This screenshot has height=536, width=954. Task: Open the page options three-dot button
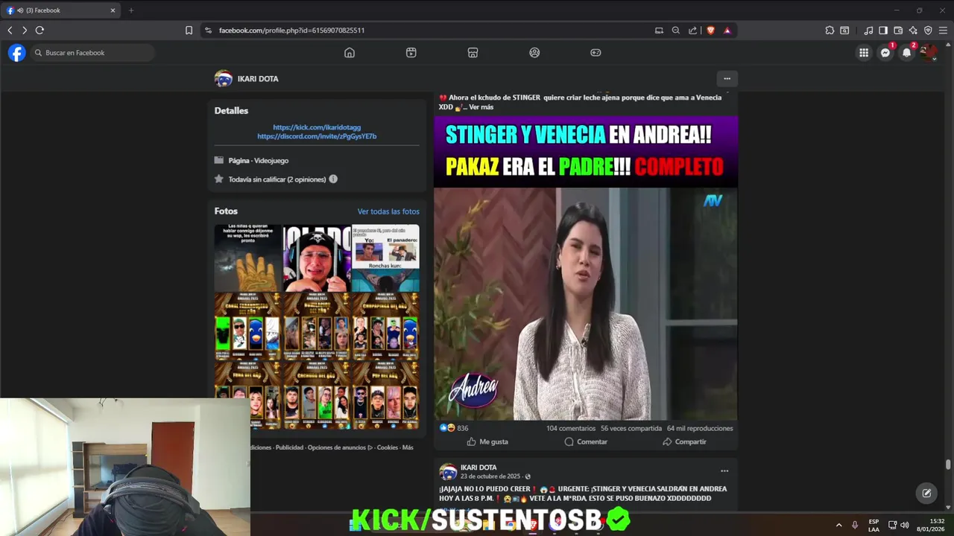727,78
